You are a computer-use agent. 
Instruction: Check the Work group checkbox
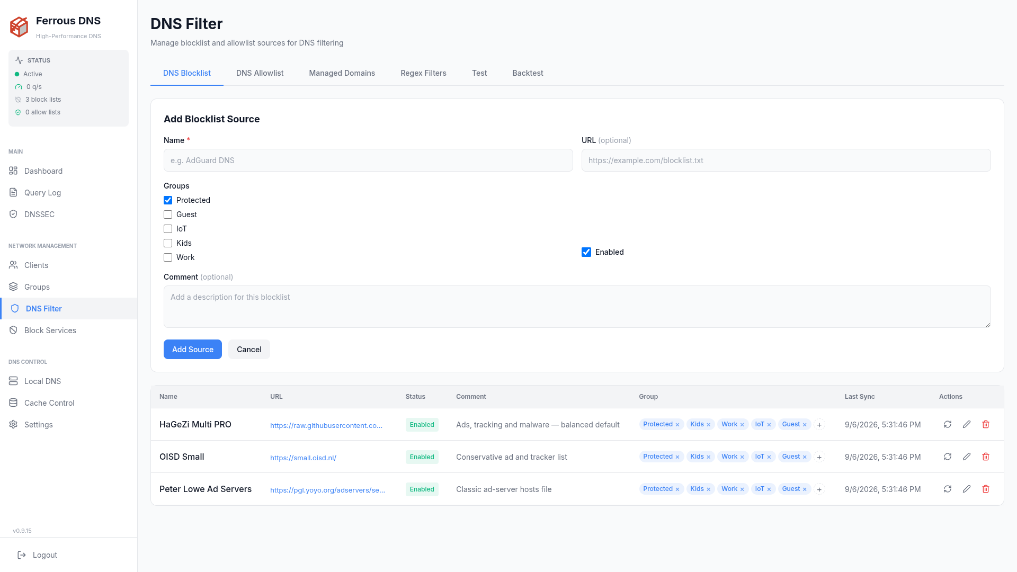pyautogui.click(x=168, y=257)
